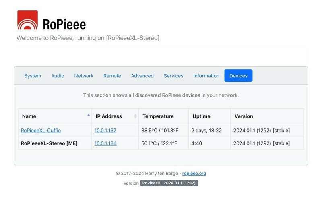The height and width of the screenshot is (201, 322).
Task: Sort devices by Name column arrow
Action: point(89,116)
